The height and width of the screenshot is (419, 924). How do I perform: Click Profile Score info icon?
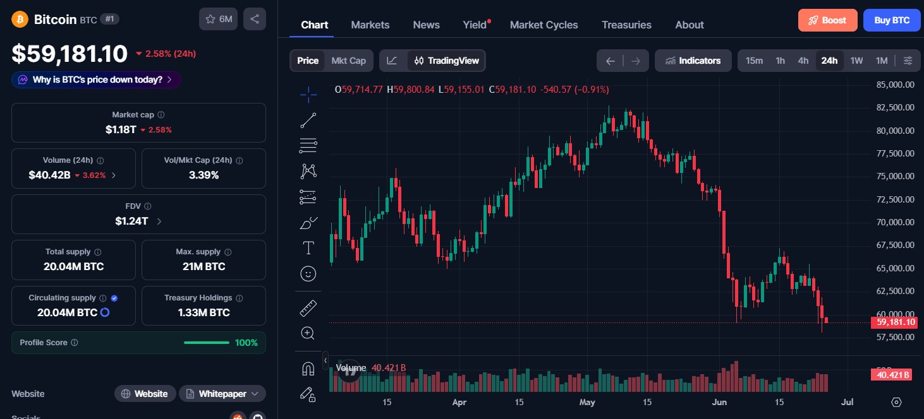(75, 343)
